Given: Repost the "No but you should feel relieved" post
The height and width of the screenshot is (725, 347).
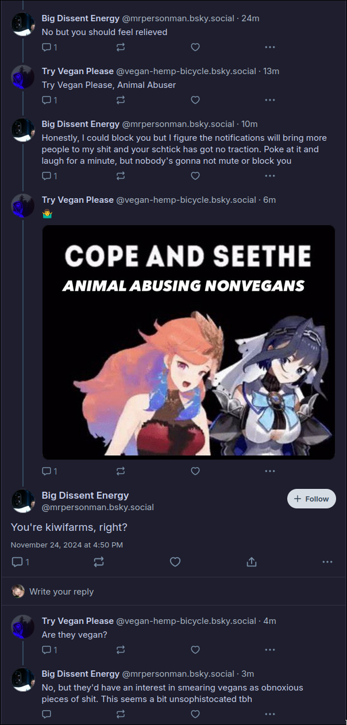Looking at the screenshot, I should (121, 47).
